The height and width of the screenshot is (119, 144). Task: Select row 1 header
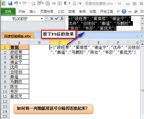click(x=5, y=47)
